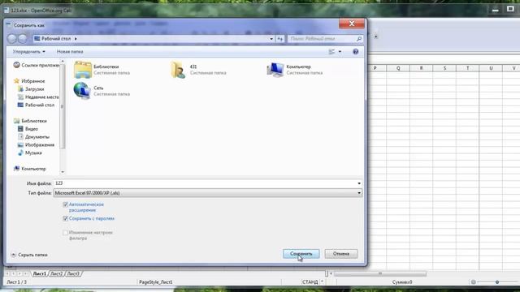520x292 pixels.
Task: Select Библиотеки in the sidebar
Action: pos(34,121)
